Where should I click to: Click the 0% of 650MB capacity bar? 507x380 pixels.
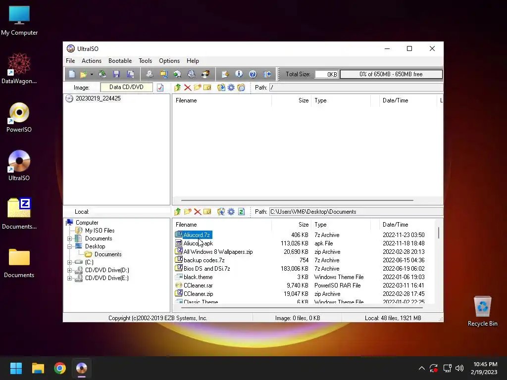click(391, 74)
